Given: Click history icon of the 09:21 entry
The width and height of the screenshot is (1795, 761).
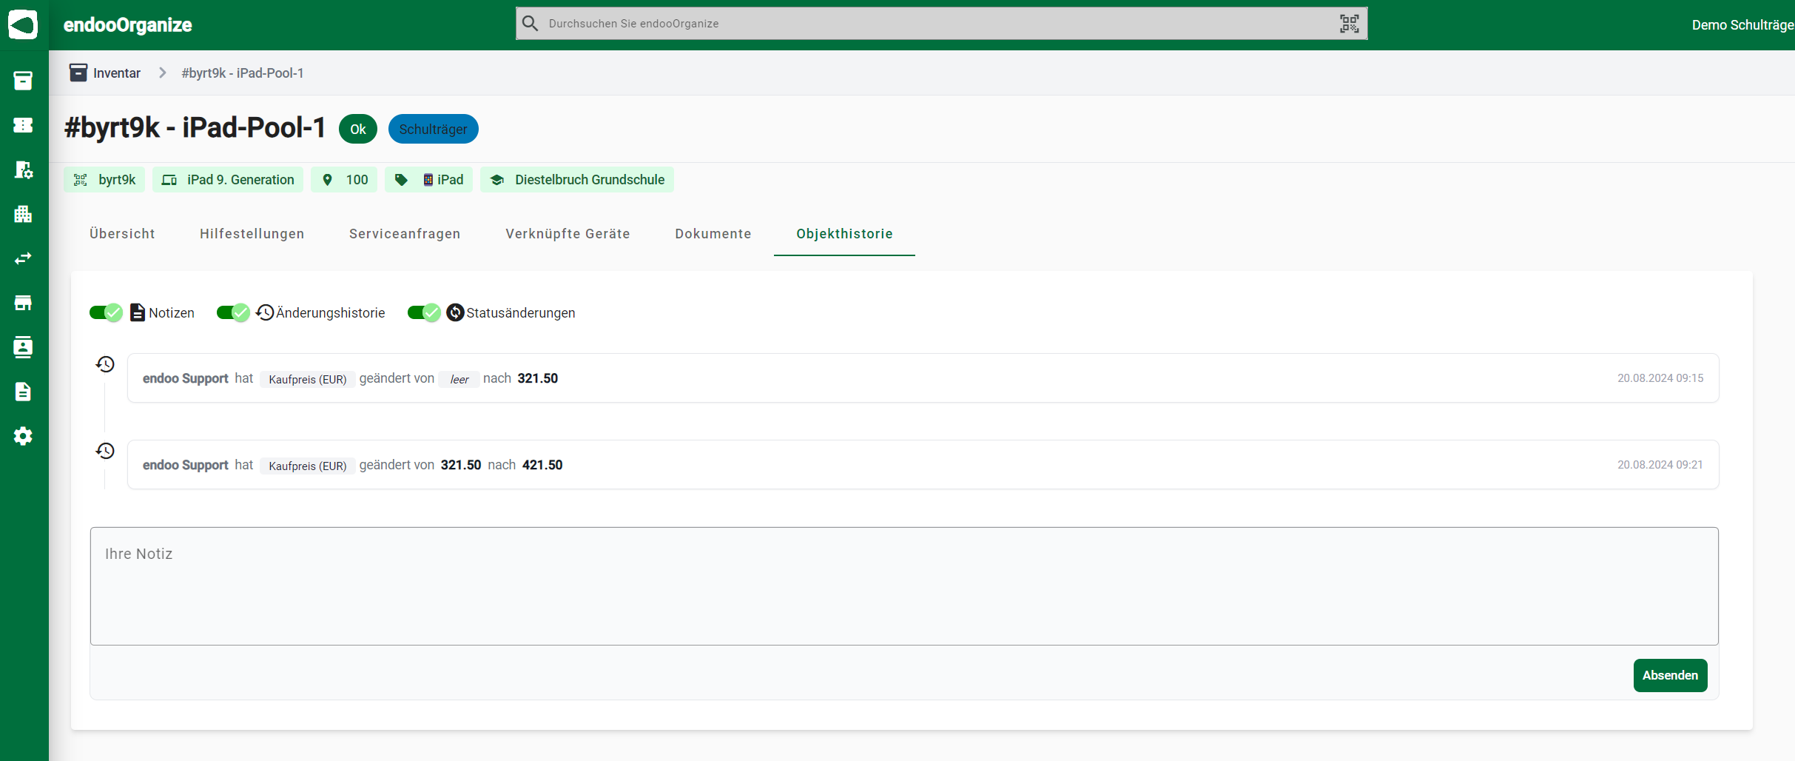Looking at the screenshot, I should tap(105, 451).
